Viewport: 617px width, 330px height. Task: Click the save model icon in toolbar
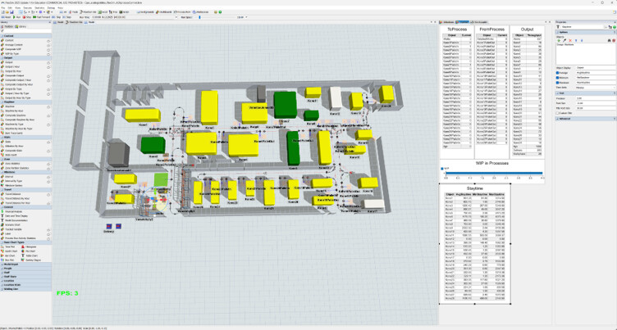pyautogui.click(x=11, y=12)
